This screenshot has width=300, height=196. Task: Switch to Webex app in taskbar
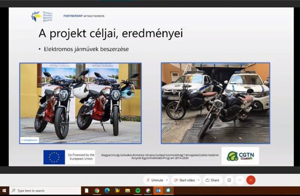point(168,191)
